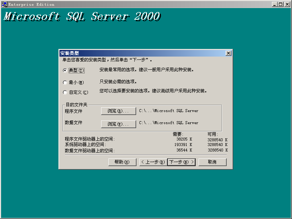Click the 程序文件驱动器上的空间 label
Screen dimensions: 292x219
[90, 139]
